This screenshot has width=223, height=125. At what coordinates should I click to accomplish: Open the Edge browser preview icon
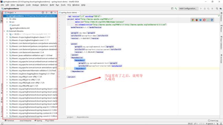(212, 20)
